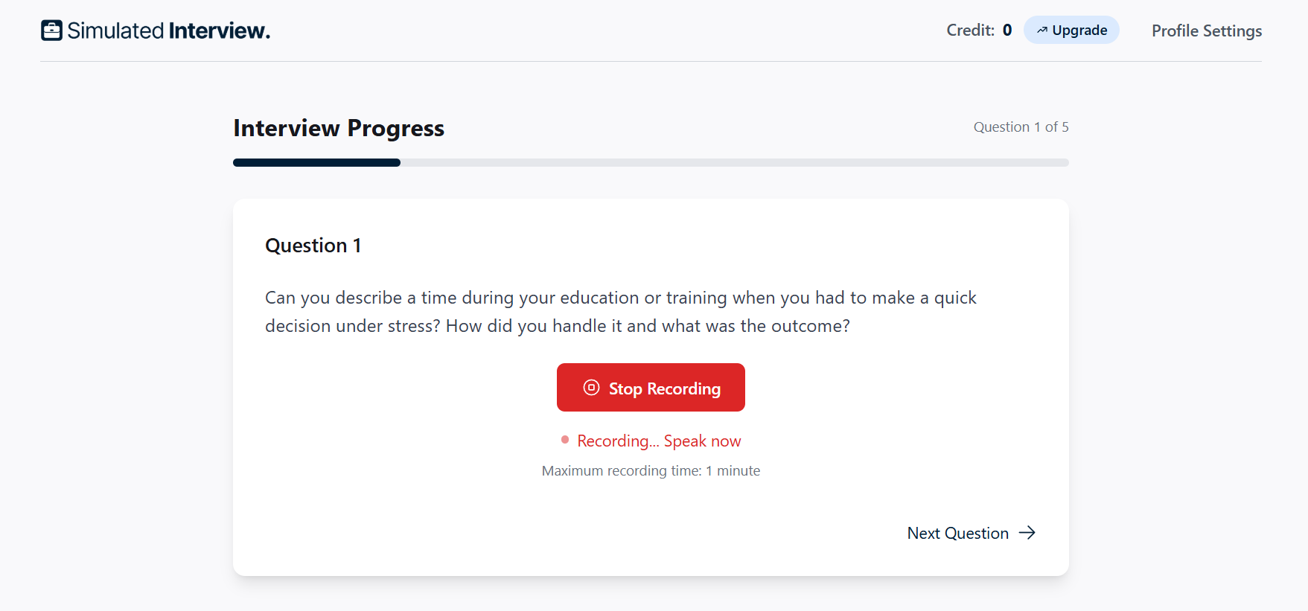The image size is (1308, 611).
Task: Click the arrow icon after Next Question
Action: point(1027,533)
